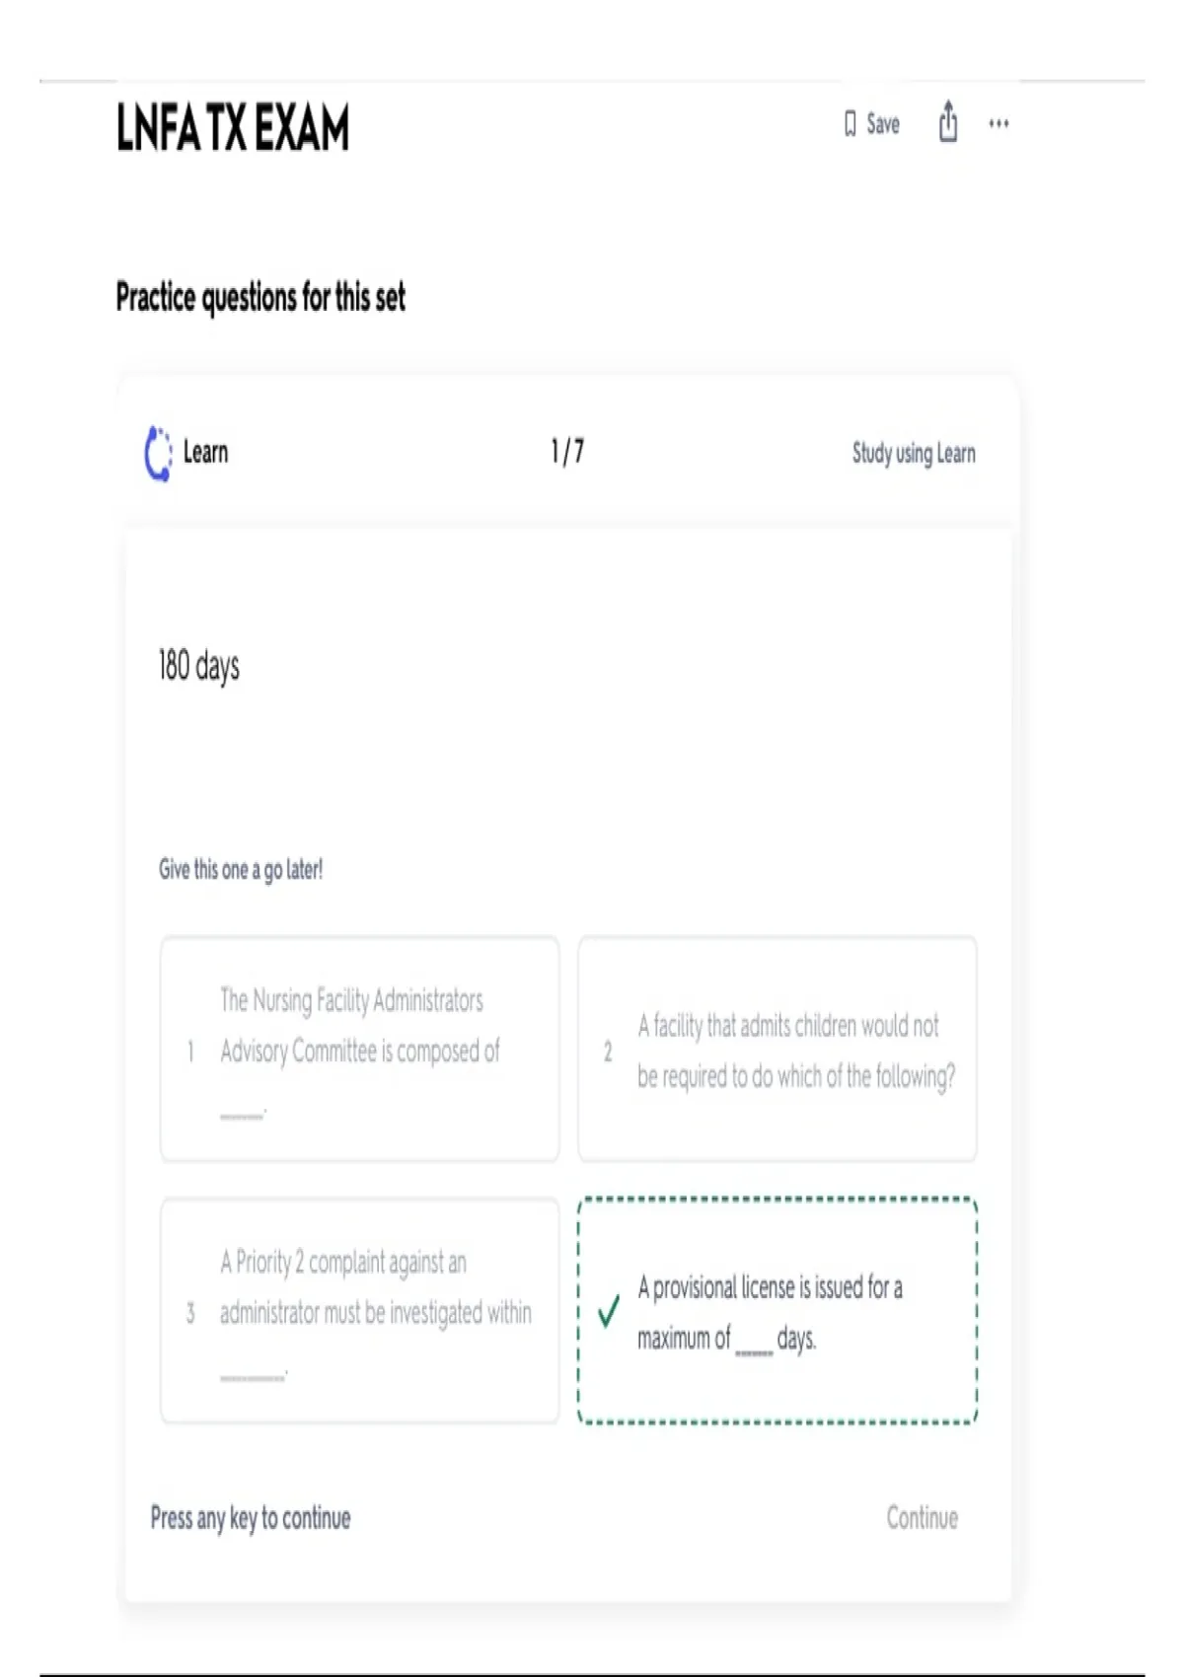Viewport: 1184px width, 1677px height.
Task: Open the Study using Learn link
Action: pyautogui.click(x=914, y=454)
